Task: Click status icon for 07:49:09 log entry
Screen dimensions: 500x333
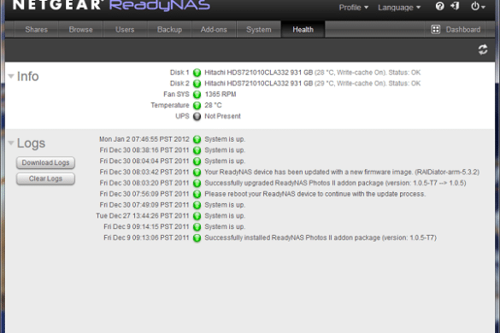Action: (x=197, y=205)
